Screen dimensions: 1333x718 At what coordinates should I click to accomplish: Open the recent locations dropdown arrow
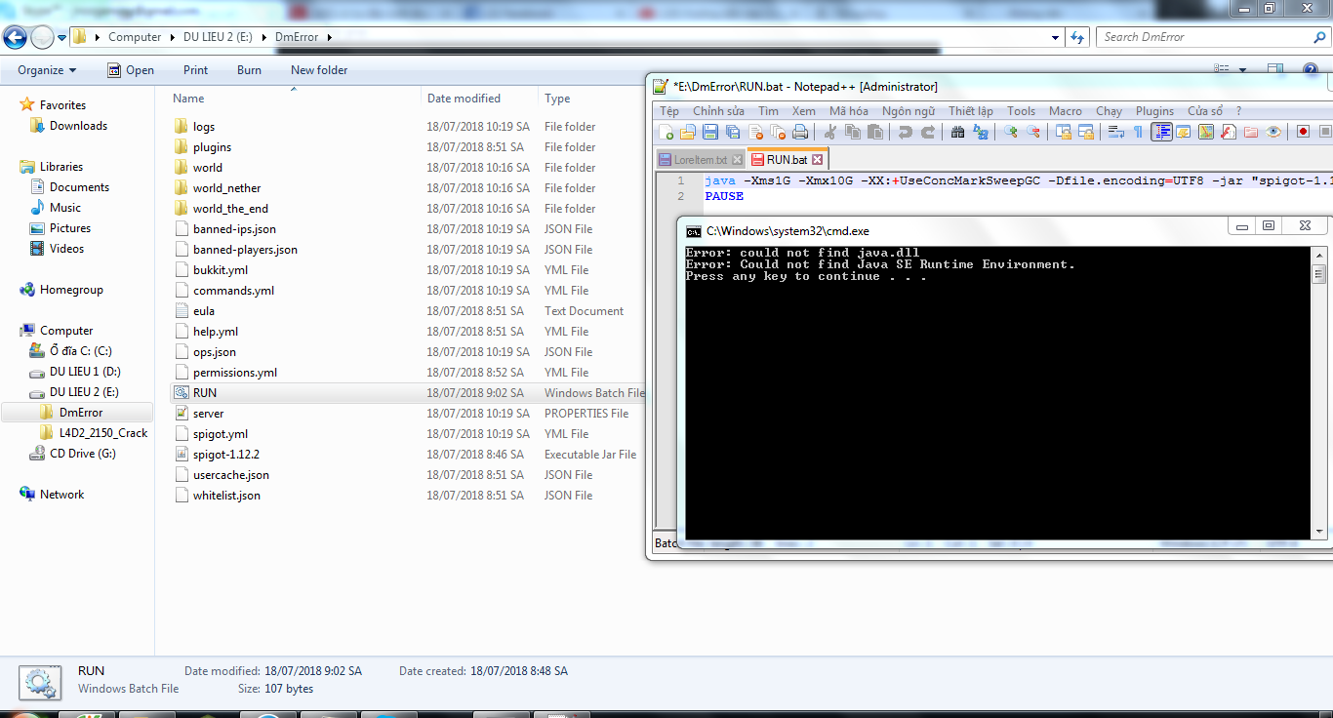62,38
